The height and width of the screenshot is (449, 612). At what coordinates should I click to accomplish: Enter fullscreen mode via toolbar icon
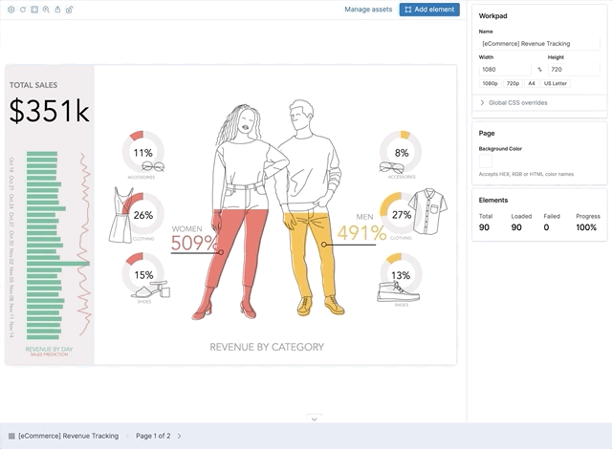pyautogui.click(x=33, y=10)
